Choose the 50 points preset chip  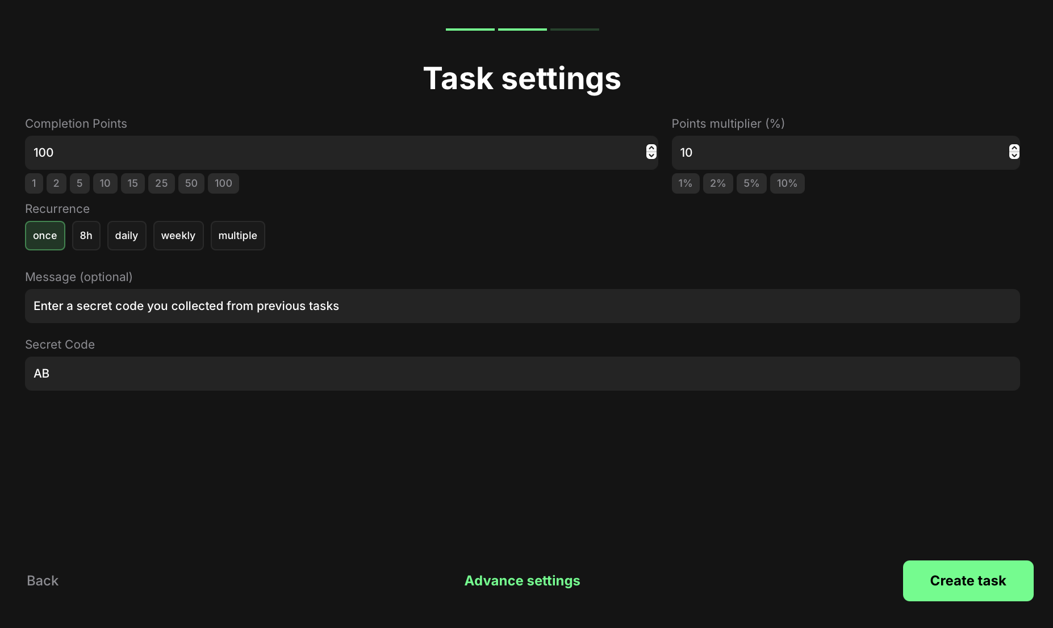click(191, 183)
